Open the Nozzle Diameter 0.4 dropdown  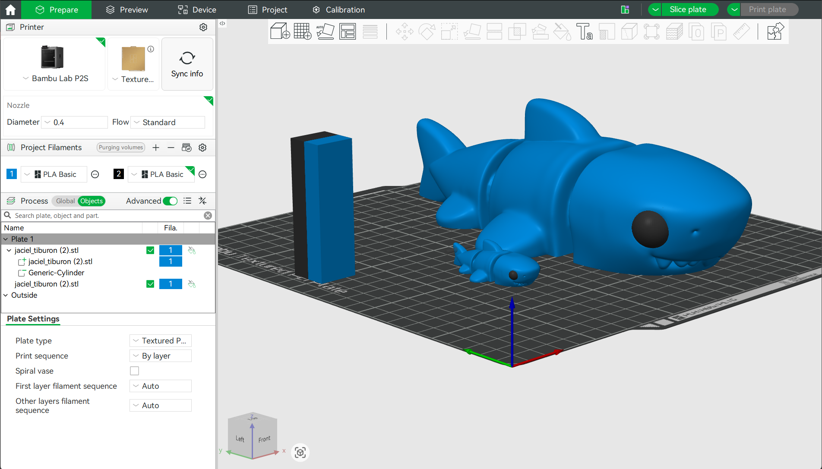(74, 123)
